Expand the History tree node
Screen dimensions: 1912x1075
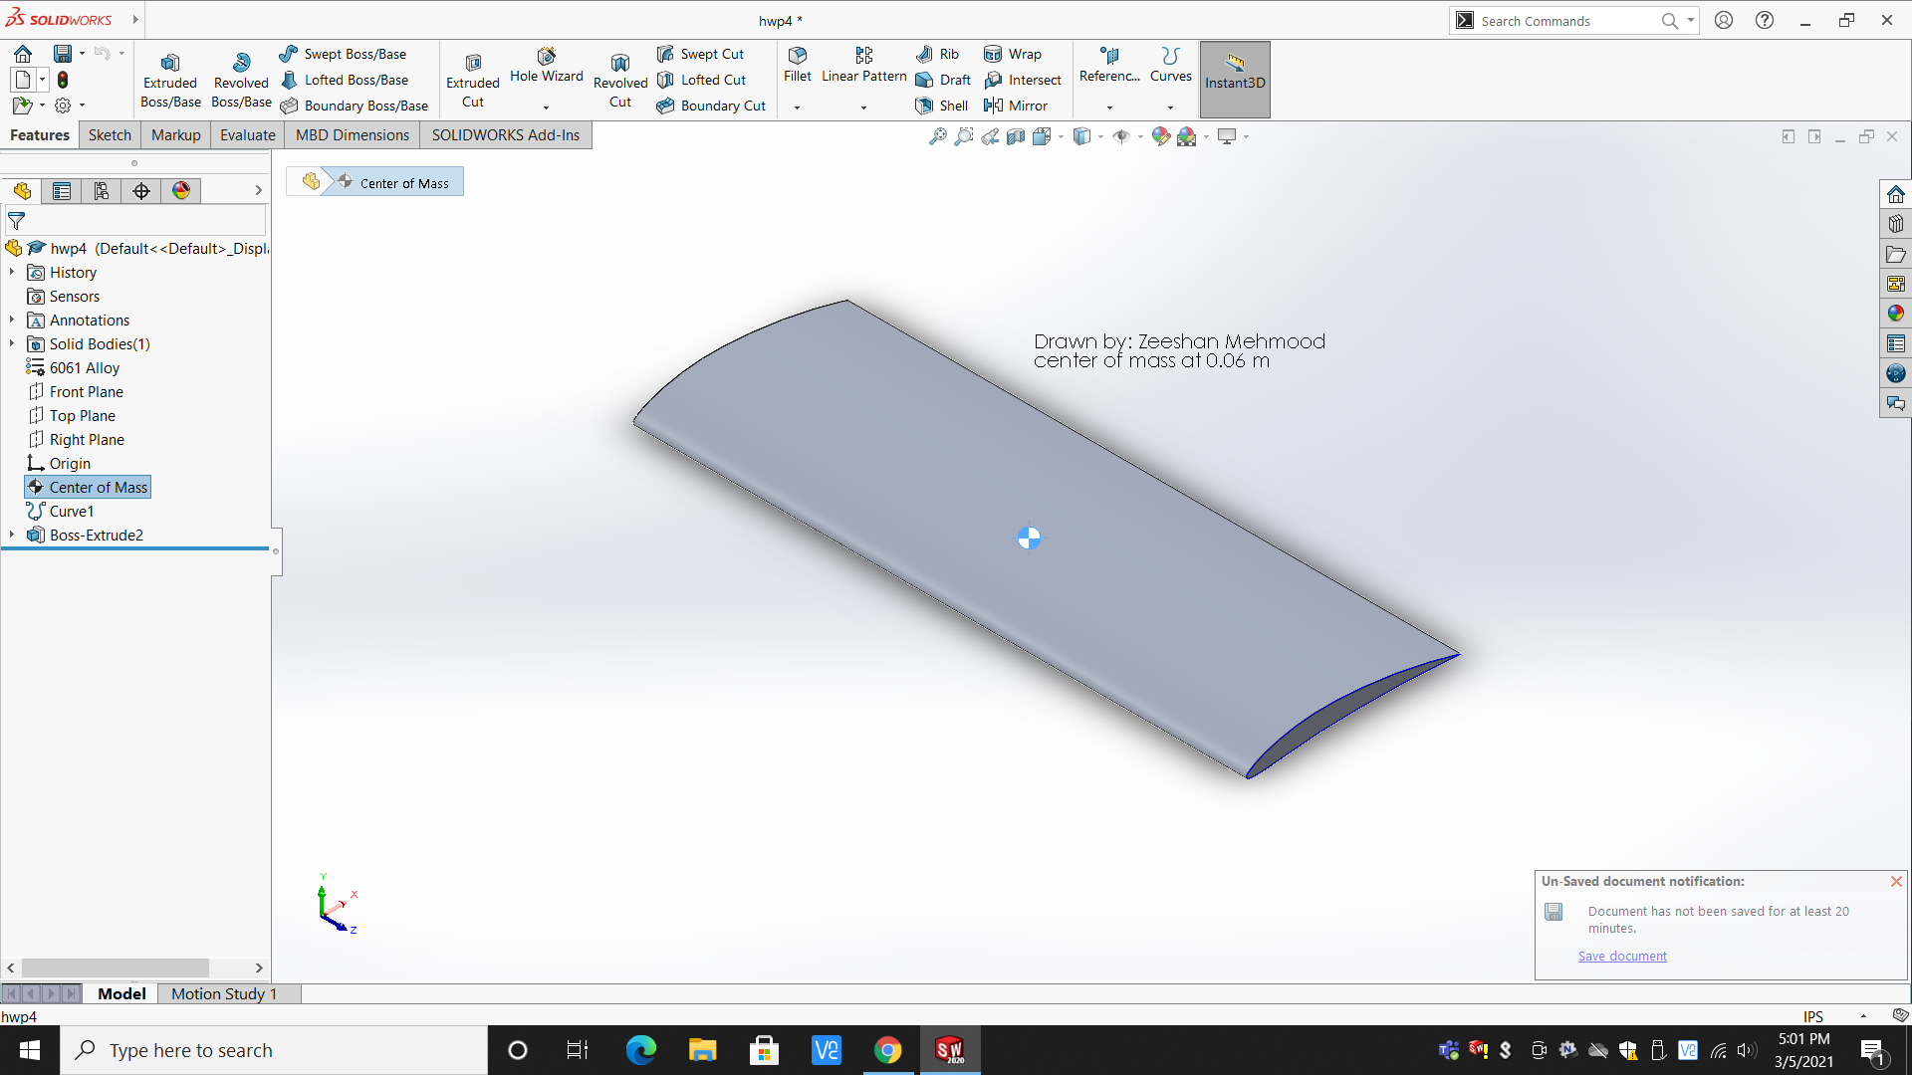coord(12,272)
